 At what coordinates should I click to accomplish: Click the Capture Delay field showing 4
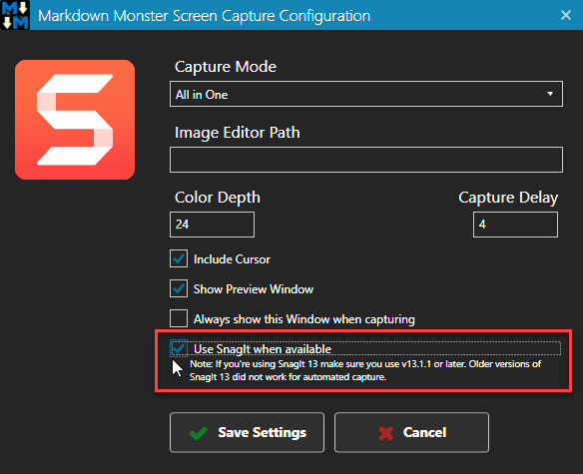coord(515,225)
